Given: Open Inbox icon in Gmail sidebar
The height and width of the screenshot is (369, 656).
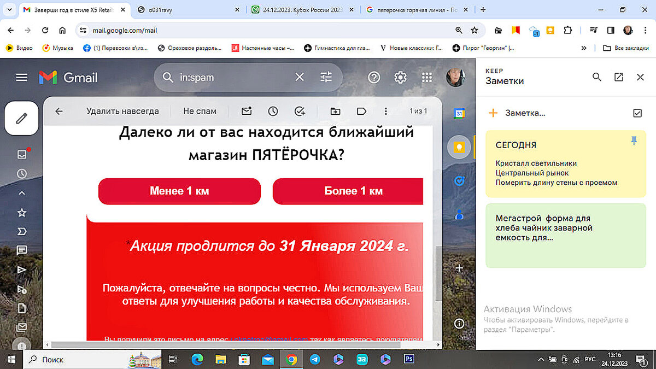Looking at the screenshot, I should pyautogui.click(x=22, y=154).
